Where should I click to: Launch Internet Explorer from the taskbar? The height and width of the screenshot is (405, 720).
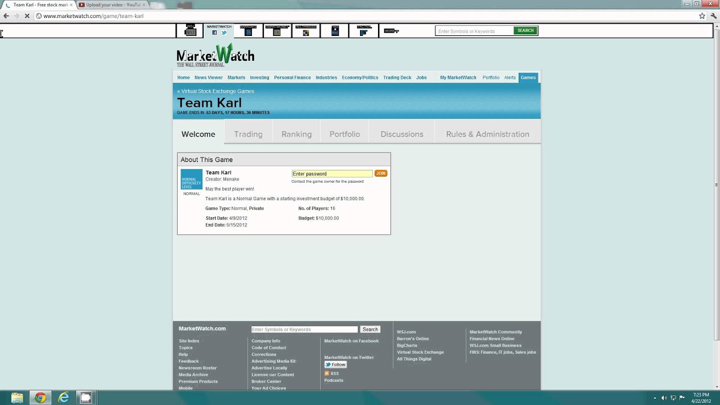click(x=63, y=398)
